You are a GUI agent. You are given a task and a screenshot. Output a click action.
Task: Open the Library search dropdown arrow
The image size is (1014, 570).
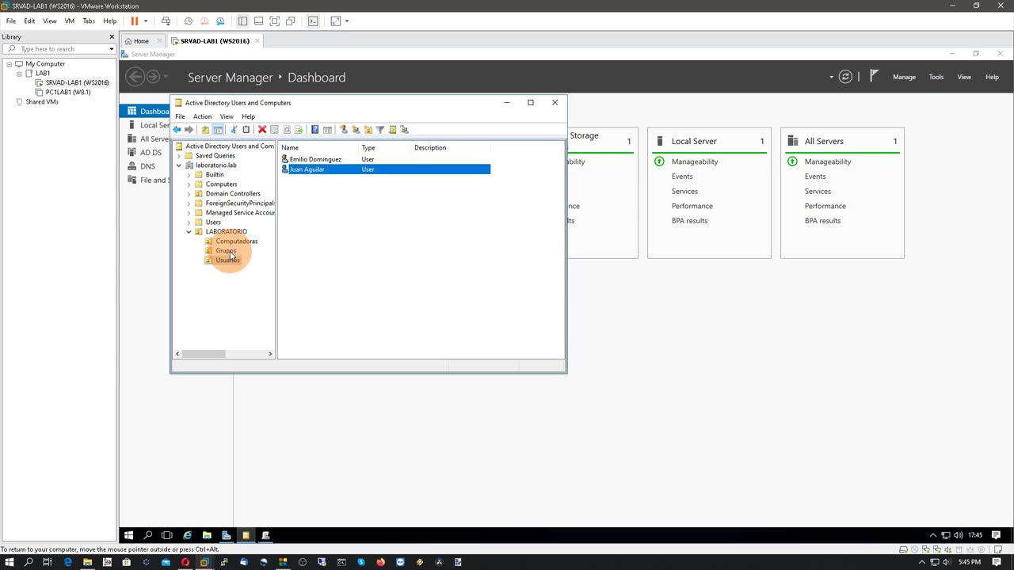tap(111, 49)
